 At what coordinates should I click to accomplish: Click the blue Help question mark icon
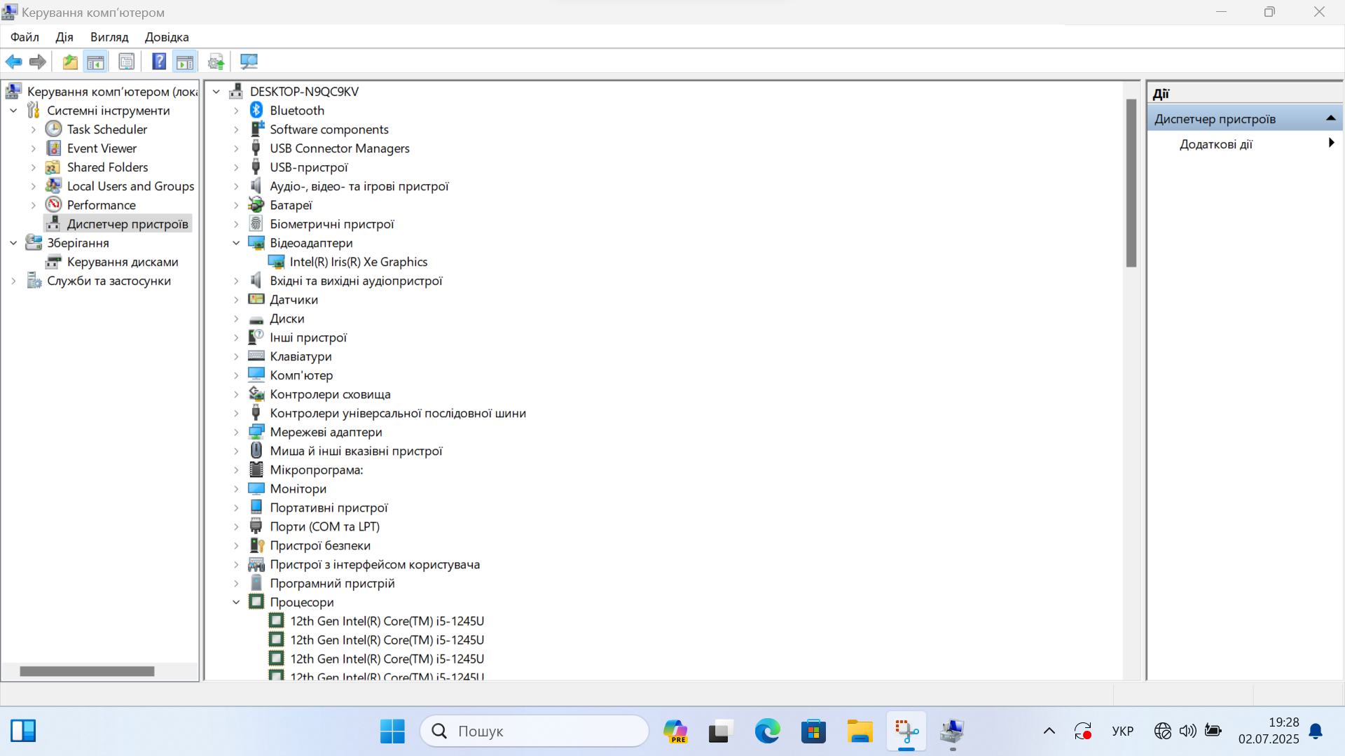(x=159, y=62)
